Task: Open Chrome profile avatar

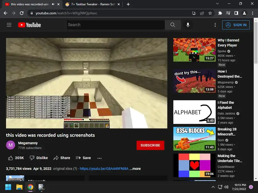Action: point(244,13)
